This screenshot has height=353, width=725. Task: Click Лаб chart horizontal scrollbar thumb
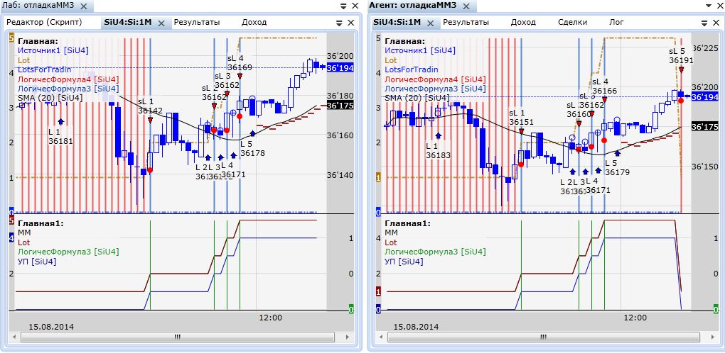coord(178,337)
